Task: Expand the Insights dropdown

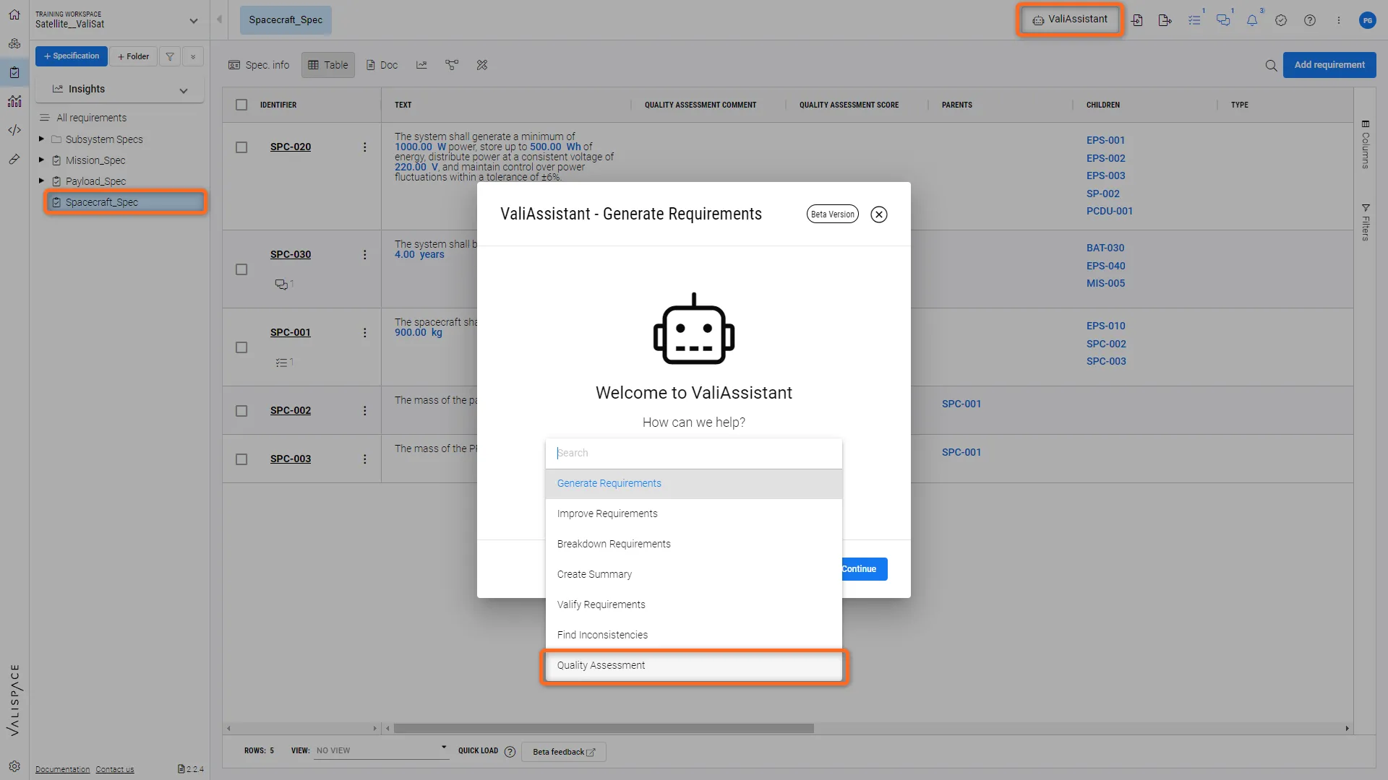Action: (x=183, y=90)
